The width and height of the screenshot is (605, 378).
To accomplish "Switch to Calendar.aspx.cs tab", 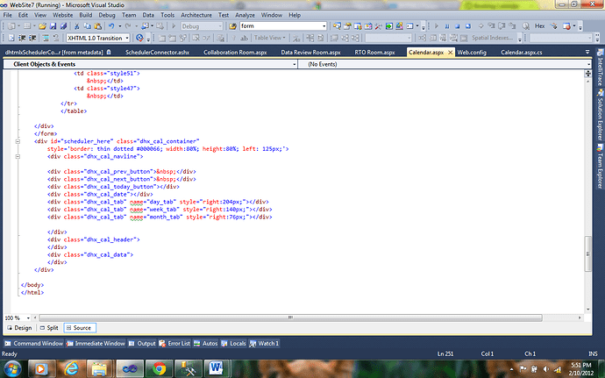I will pos(522,52).
